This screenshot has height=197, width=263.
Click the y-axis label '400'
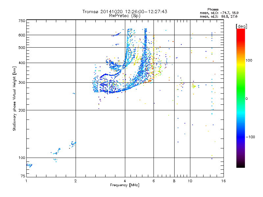pyautogui.click(x=22, y=63)
